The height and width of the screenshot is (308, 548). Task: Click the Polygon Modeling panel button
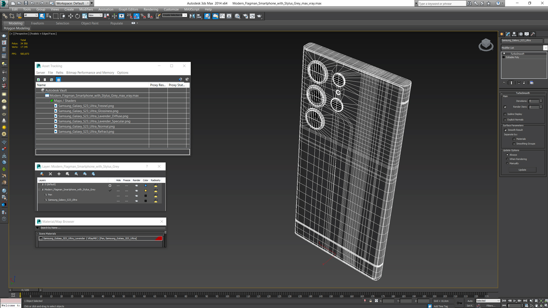tap(17, 28)
